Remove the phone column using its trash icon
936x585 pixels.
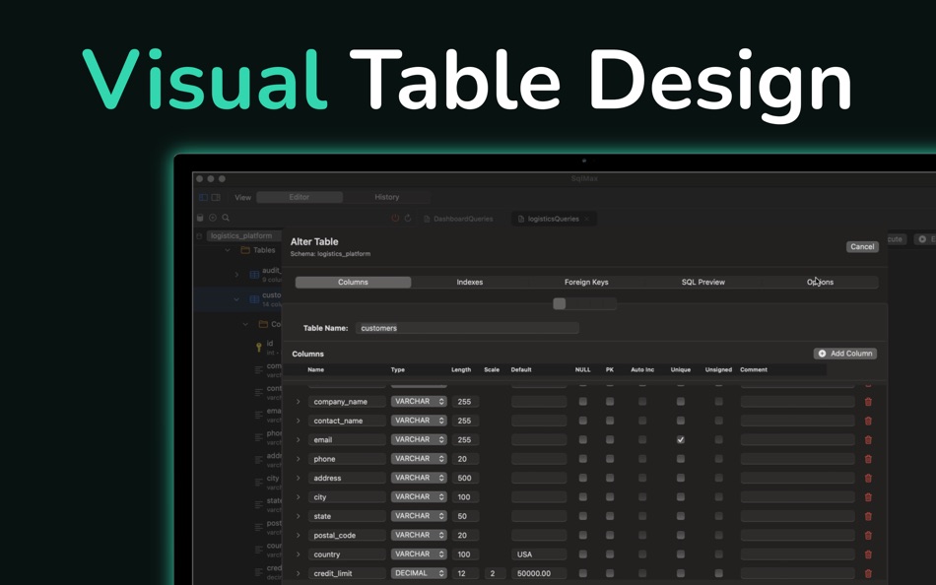(x=868, y=459)
